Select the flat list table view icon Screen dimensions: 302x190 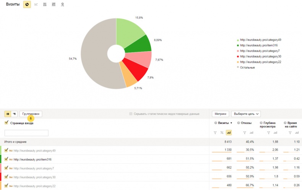click(8, 114)
